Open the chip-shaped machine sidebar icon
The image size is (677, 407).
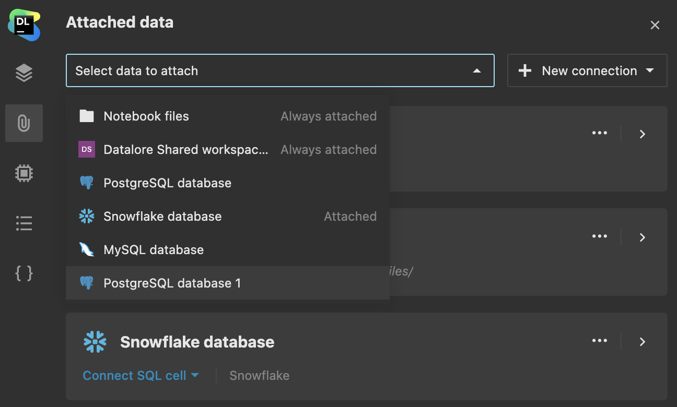click(x=24, y=173)
